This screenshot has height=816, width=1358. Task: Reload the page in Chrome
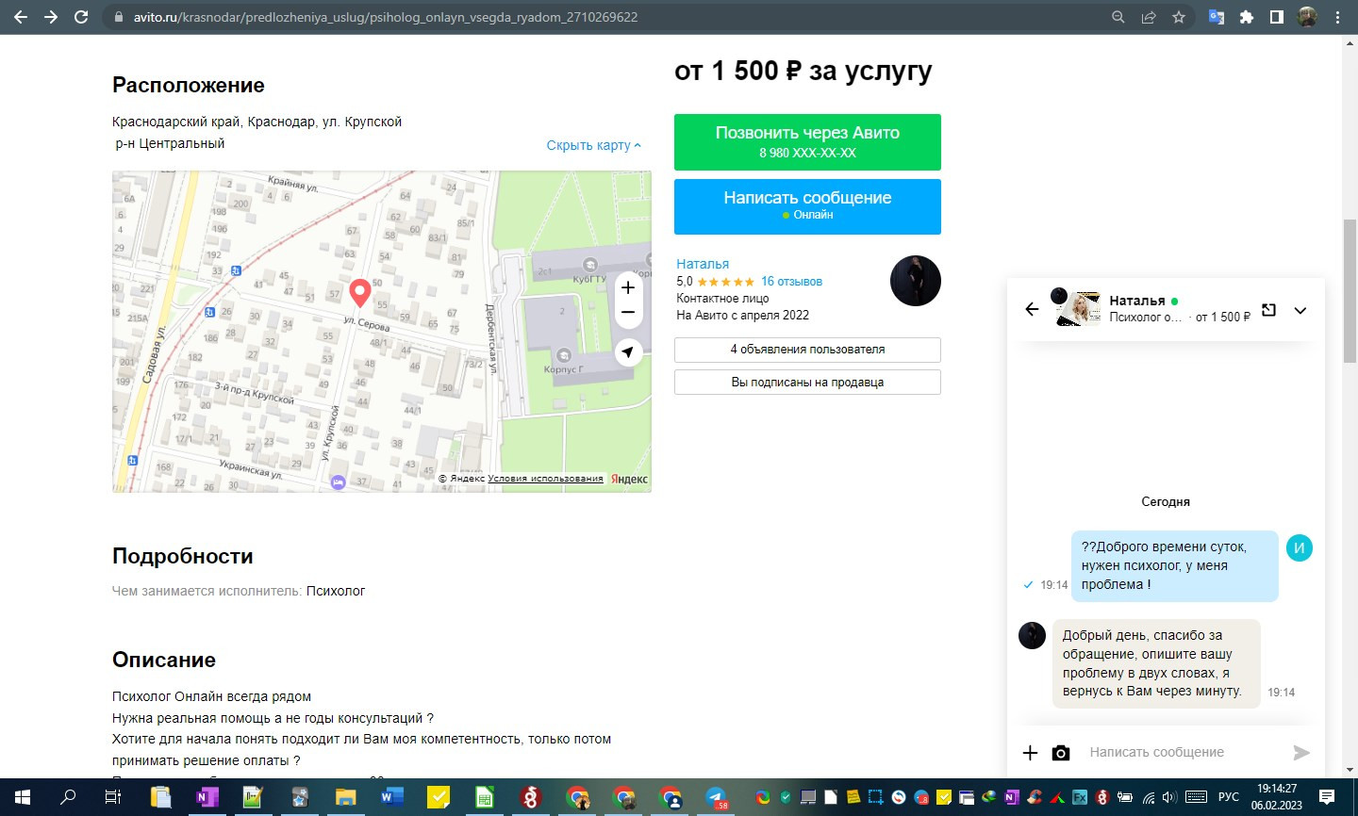tap(81, 17)
